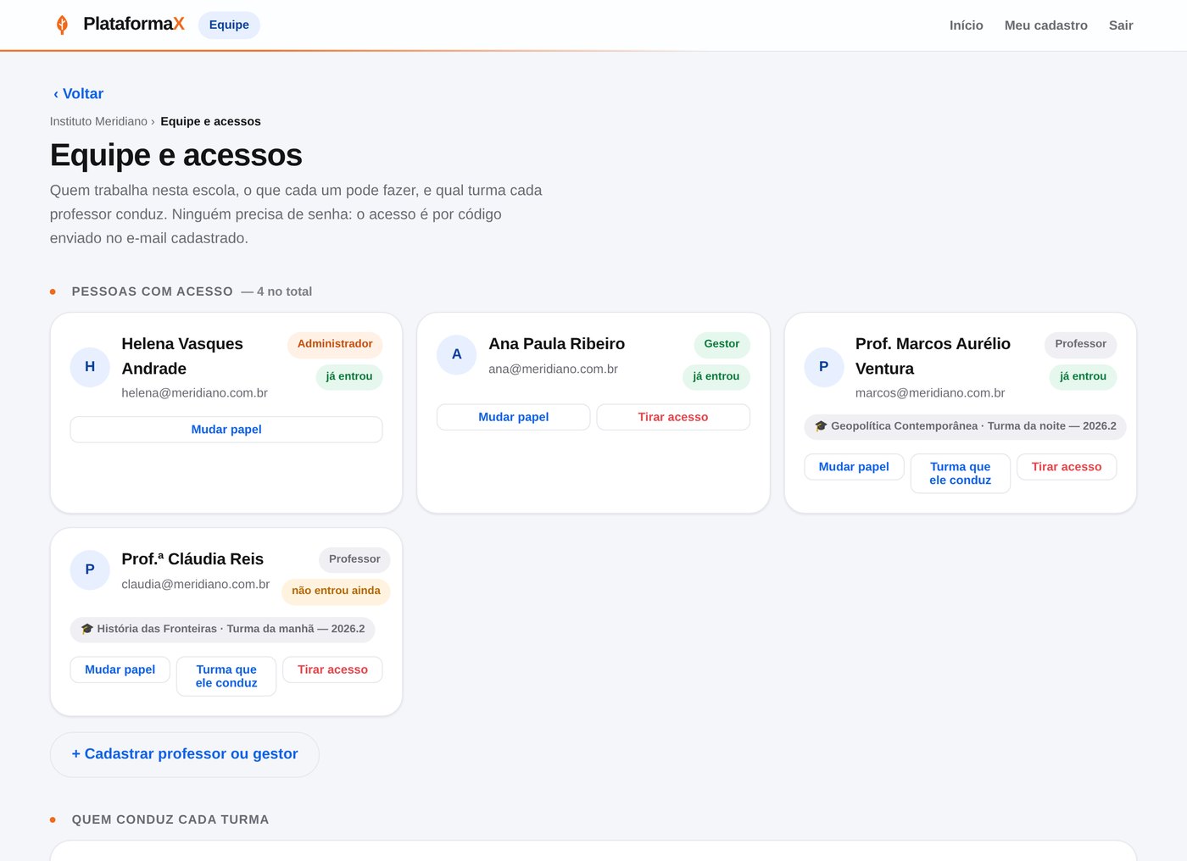Change role for Helena Vasques Andrade
The width and height of the screenshot is (1187, 861).
coord(226,430)
